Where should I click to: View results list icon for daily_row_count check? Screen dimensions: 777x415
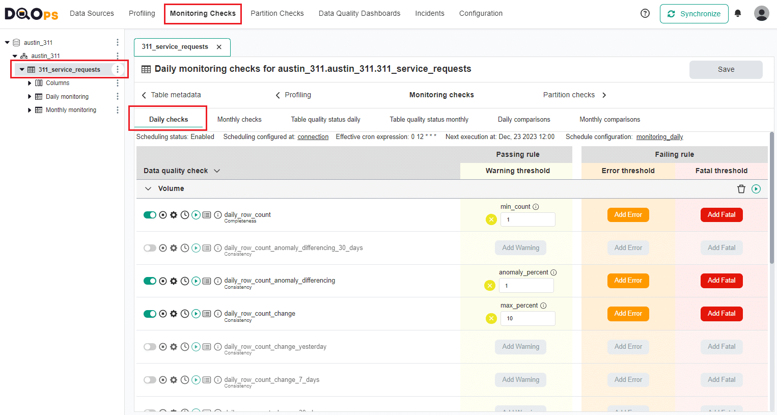[207, 214]
